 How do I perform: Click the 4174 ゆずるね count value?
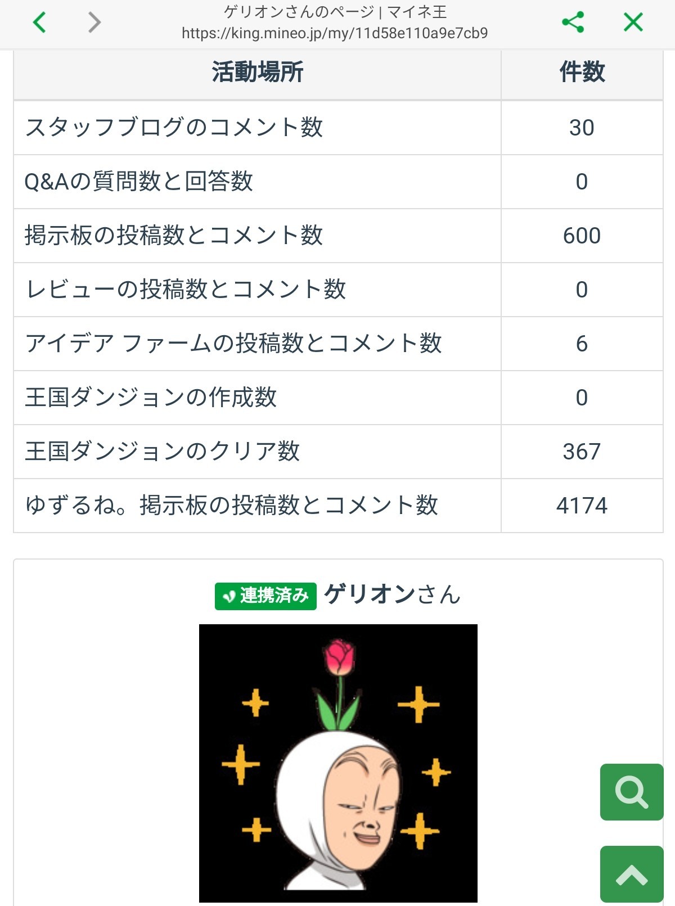point(582,506)
